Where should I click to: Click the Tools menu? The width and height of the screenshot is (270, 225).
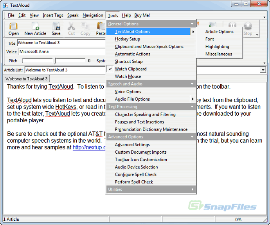click(x=113, y=16)
